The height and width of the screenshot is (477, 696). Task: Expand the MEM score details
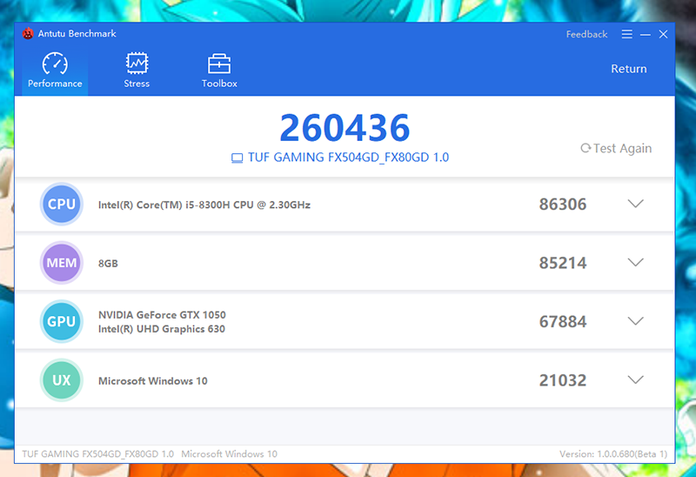636,263
